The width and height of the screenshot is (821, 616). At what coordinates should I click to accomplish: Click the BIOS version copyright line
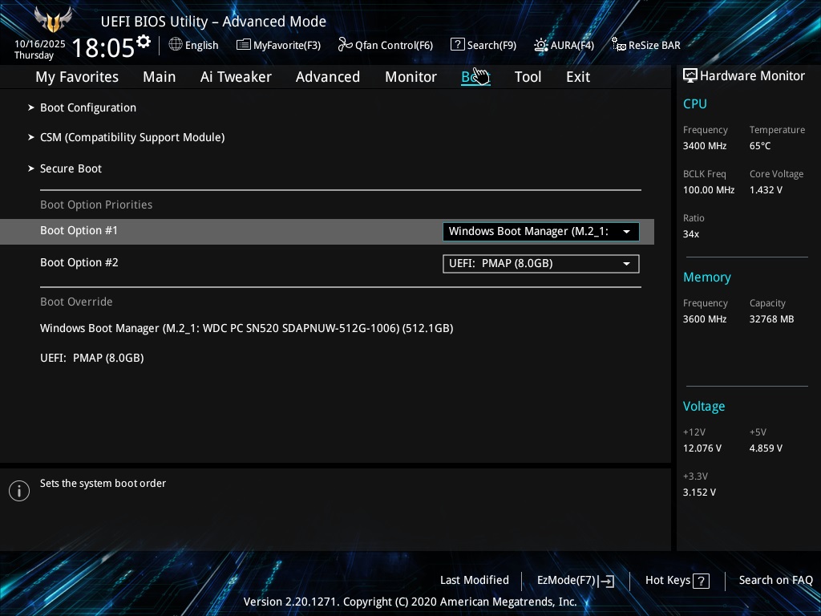point(410,602)
